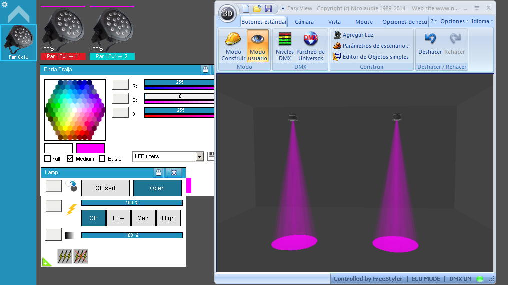508x285 pixels.
Task: Set shutter to Open
Action: [x=157, y=188]
